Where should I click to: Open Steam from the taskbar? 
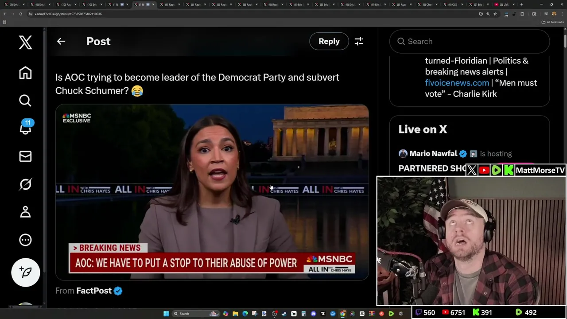tap(284, 314)
